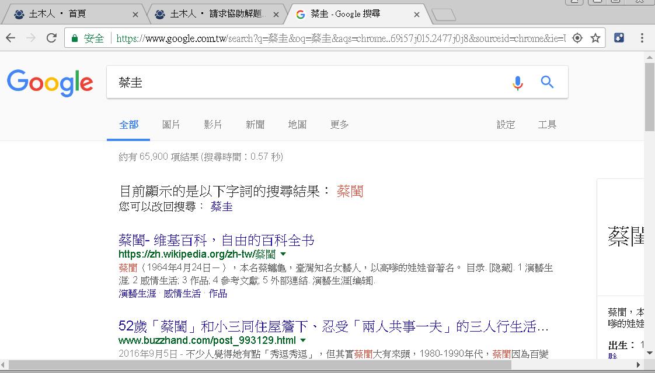Click the corrected term 蔡閨 link

(350, 192)
